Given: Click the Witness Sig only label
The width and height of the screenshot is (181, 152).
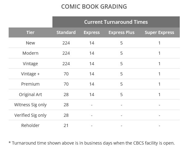Looking at the screenshot, I should click(30, 105).
